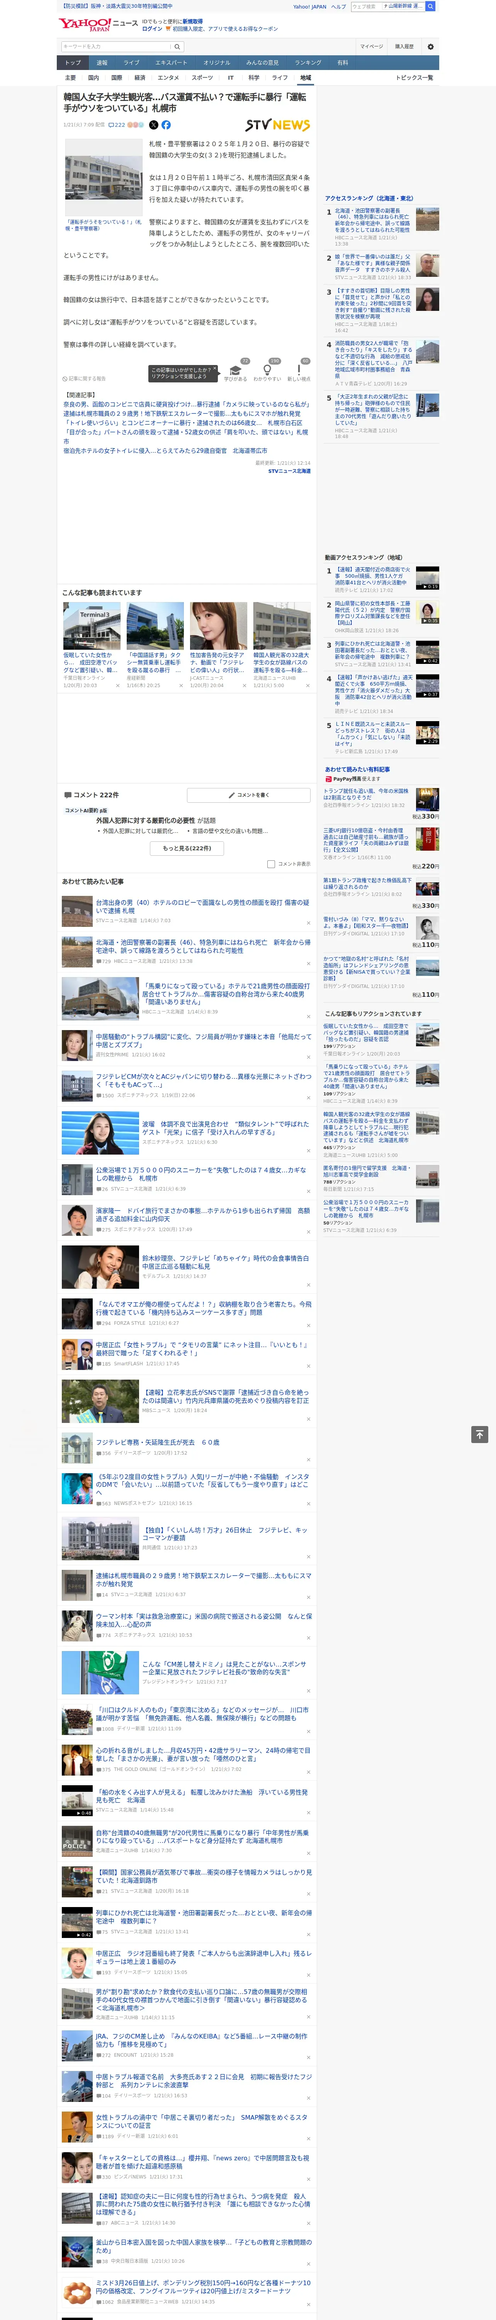
Task: Toggle the コメント非表示 checkbox
Action: point(271,865)
